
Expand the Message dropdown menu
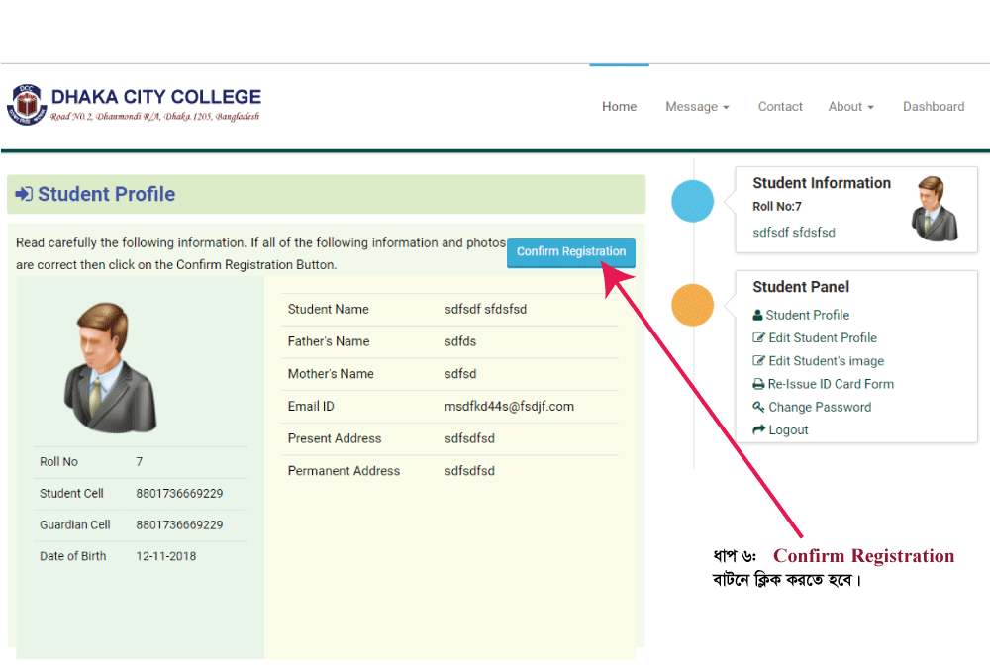[x=697, y=107]
